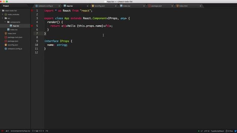Open the UTF-8 encoding selector

pyautogui.click(x=207, y=131)
